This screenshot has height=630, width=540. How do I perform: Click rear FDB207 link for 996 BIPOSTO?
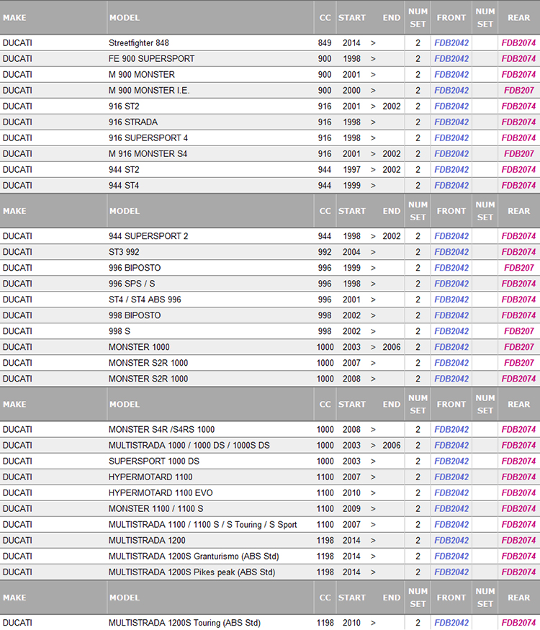[519, 268]
